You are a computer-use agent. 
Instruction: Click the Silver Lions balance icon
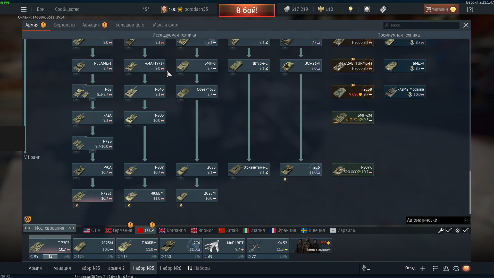287,9
